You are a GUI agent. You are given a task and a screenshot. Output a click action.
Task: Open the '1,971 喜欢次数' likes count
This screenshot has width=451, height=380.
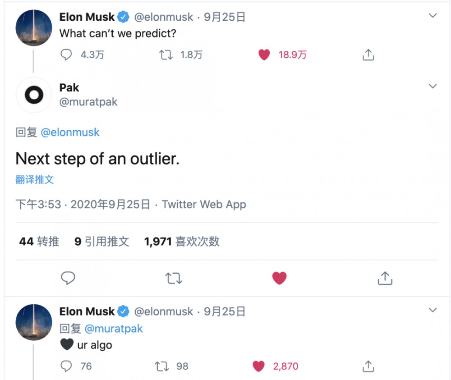point(181,242)
